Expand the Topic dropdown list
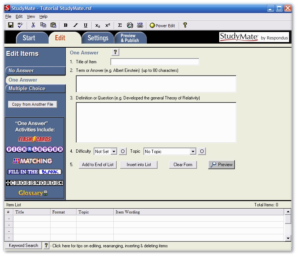The width and height of the screenshot is (298, 257). pyautogui.click(x=192, y=152)
